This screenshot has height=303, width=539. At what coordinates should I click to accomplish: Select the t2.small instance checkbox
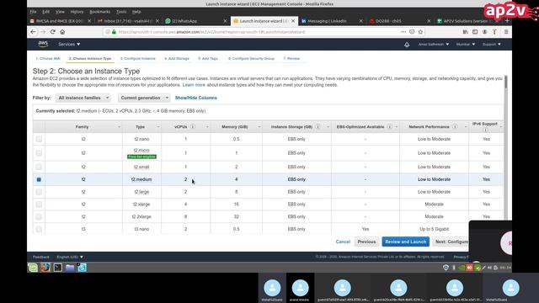point(39,167)
